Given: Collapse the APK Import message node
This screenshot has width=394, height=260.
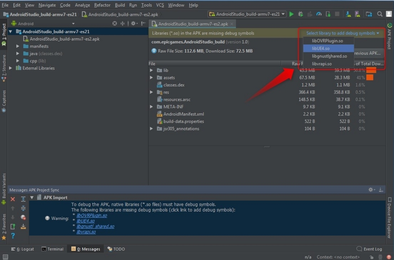Looking at the screenshot, I should click(32, 198).
